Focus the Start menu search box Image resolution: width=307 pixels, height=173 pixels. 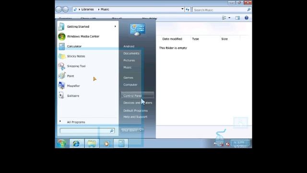tap(87, 131)
